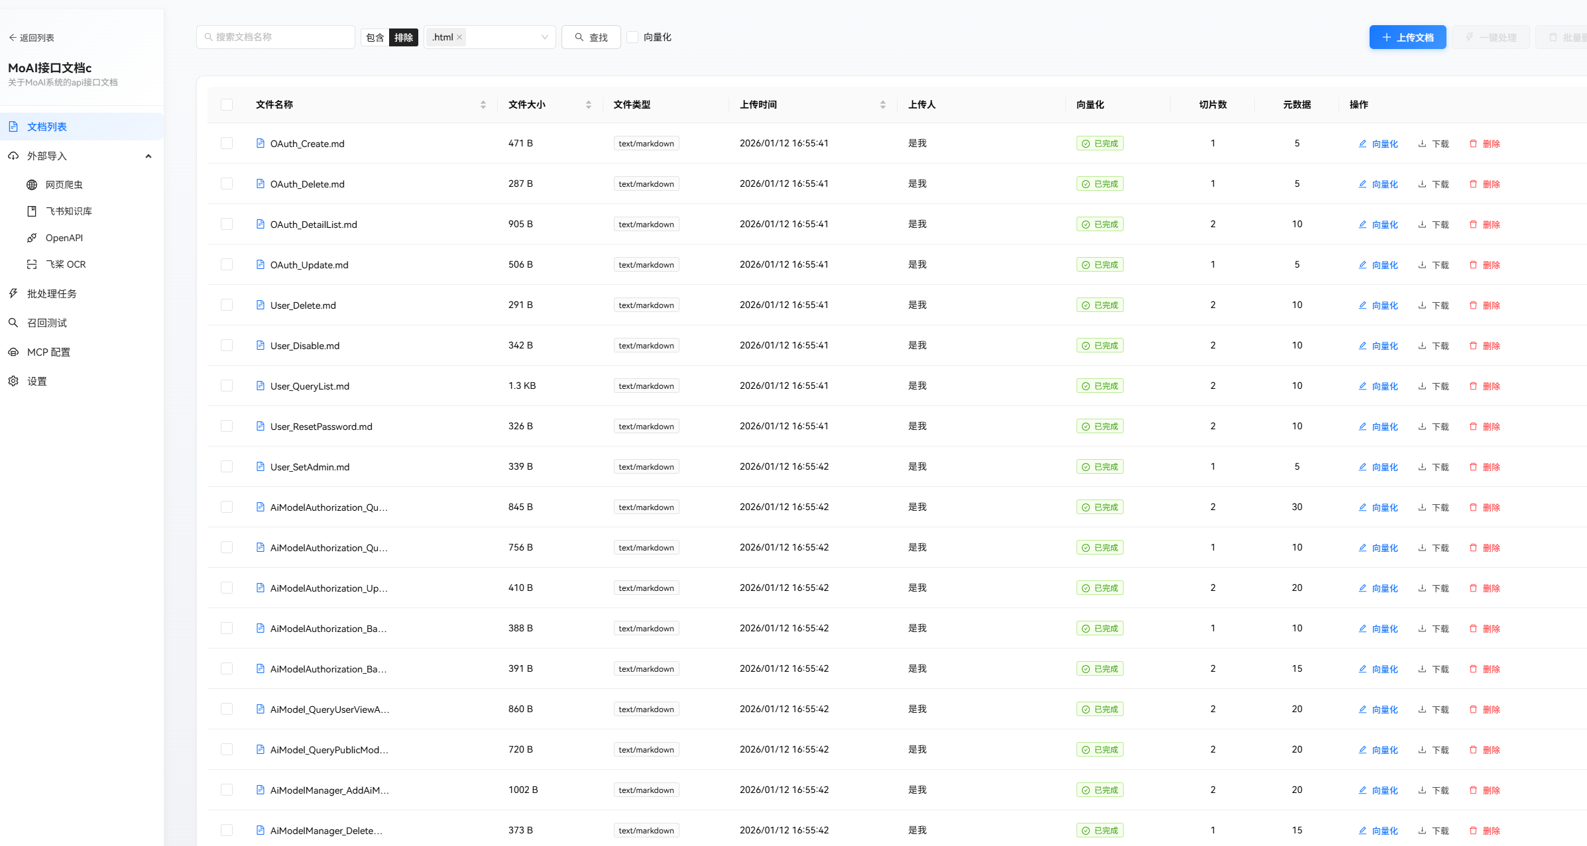
Task: Click the 召回测试 magnifier icon
Action: tap(13, 323)
